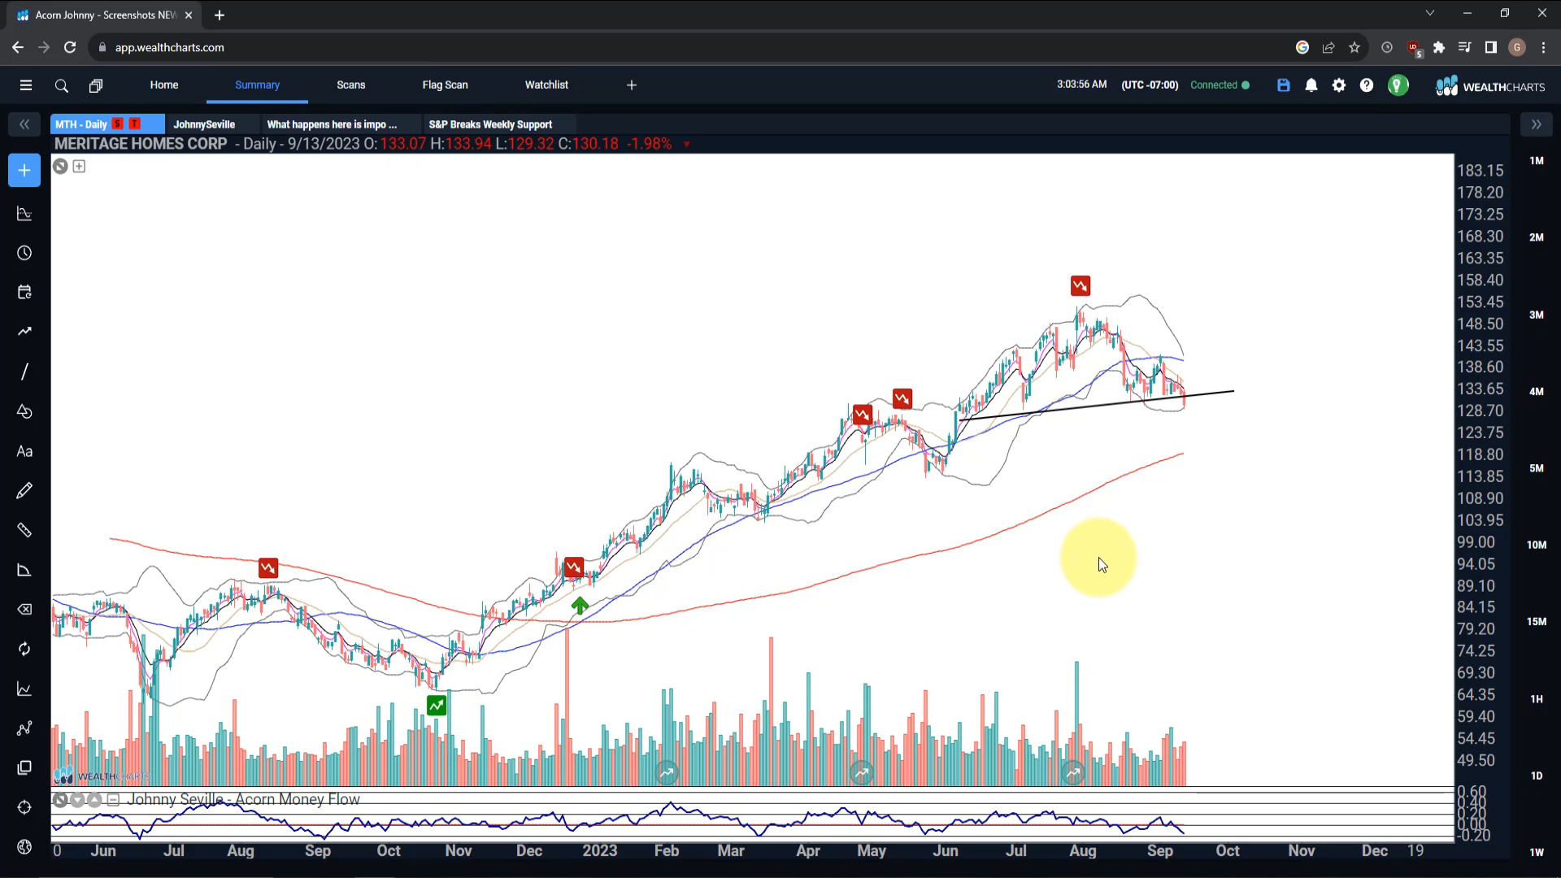This screenshot has width=1561, height=878.
Task: Select the clock time tool in sidebar
Action: click(24, 253)
